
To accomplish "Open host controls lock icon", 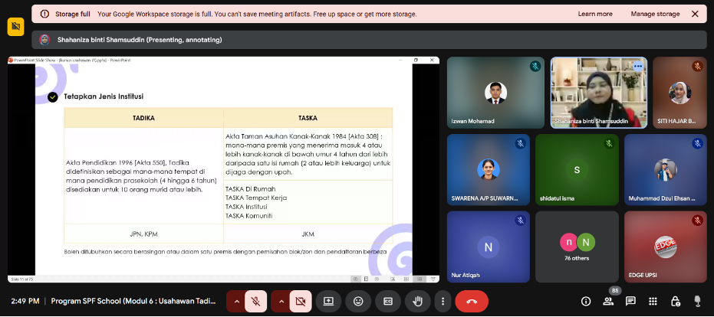I will pos(675,301).
